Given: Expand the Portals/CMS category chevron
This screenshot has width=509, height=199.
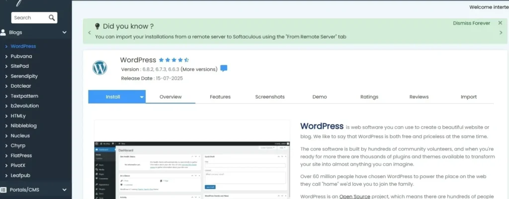Looking at the screenshot, I should point(64,190).
